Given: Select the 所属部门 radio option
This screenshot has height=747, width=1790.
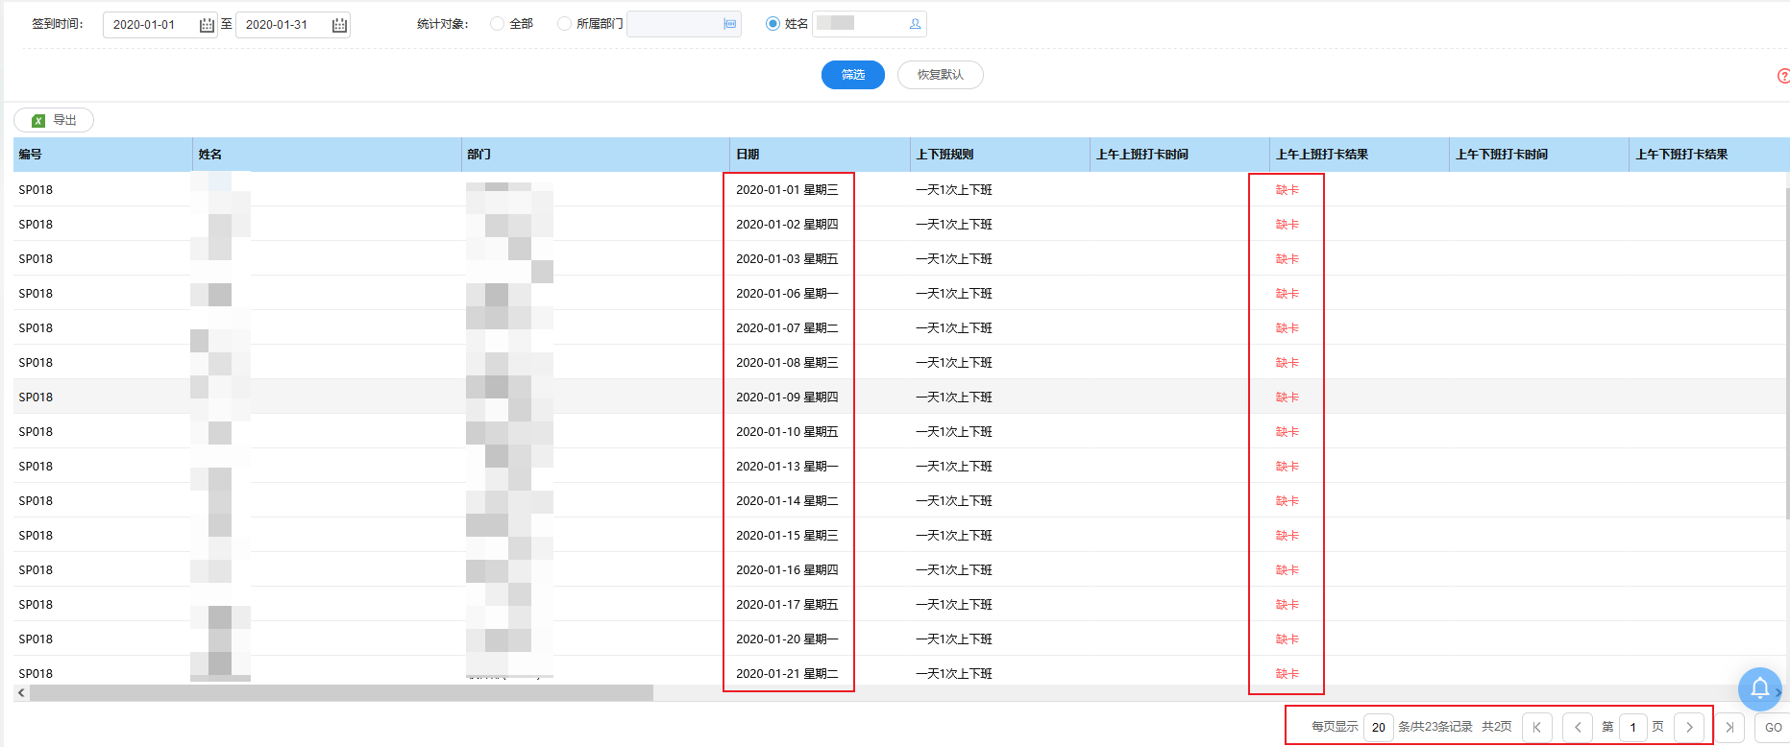Looking at the screenshot, I should point(564,24).
